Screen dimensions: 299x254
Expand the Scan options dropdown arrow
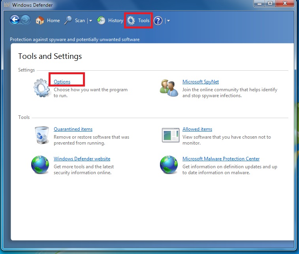point(90,21)
